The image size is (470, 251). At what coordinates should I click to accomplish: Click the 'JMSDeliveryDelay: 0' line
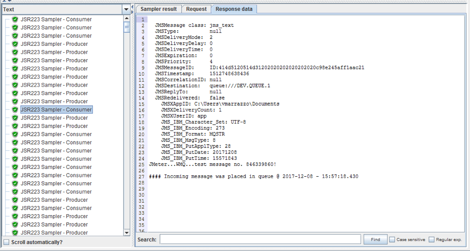[x=184, y=43]
